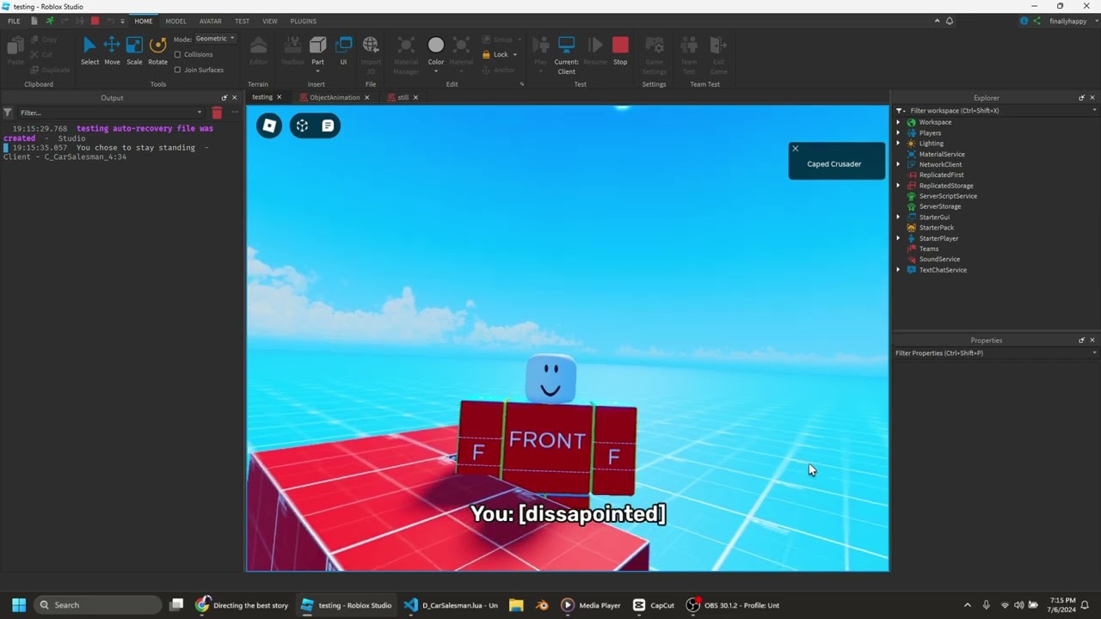Dismiss the Caped Crusader notification
Viewport: 1101px width, 619px height.
click(x=795, y=149)
